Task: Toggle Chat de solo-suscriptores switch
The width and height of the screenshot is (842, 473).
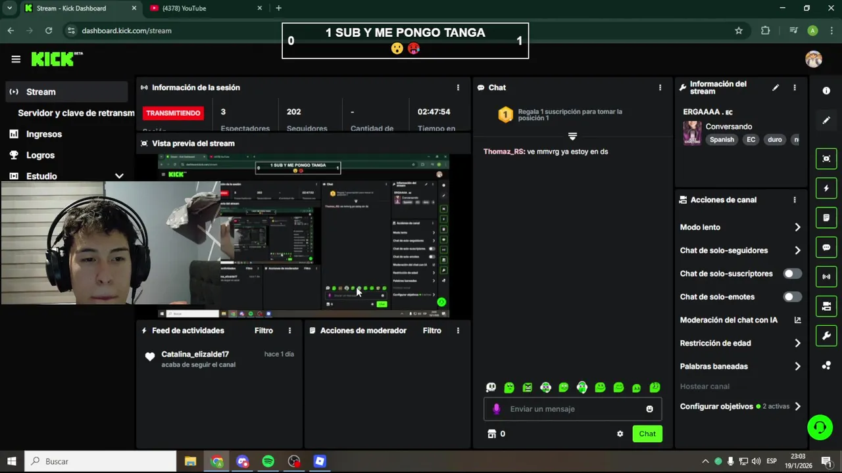Action: point(793,273)
